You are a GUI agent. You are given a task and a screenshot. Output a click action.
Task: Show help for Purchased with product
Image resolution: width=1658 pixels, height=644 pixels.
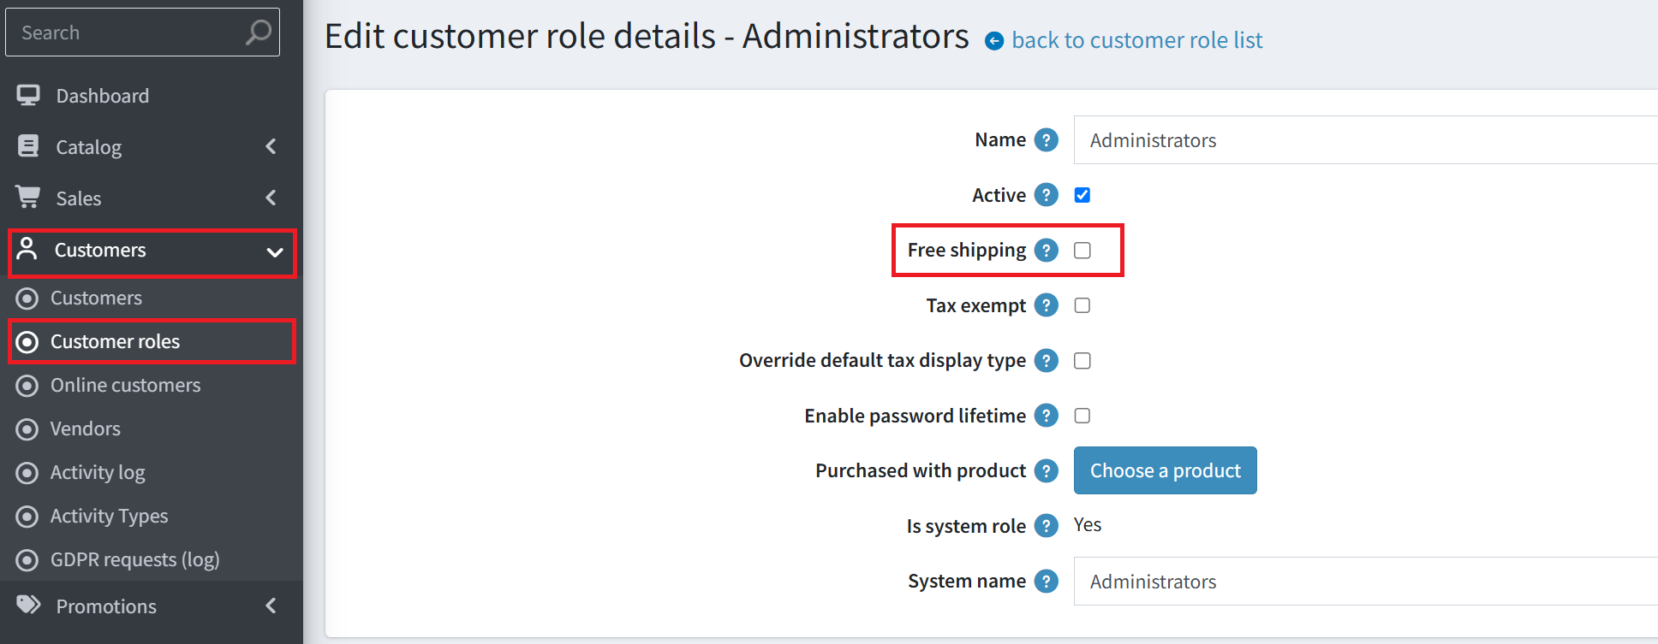[1046, 470]
